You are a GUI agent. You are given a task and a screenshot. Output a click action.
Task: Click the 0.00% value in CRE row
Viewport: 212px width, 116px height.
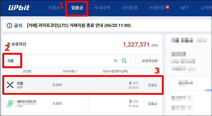click(57, 104)
